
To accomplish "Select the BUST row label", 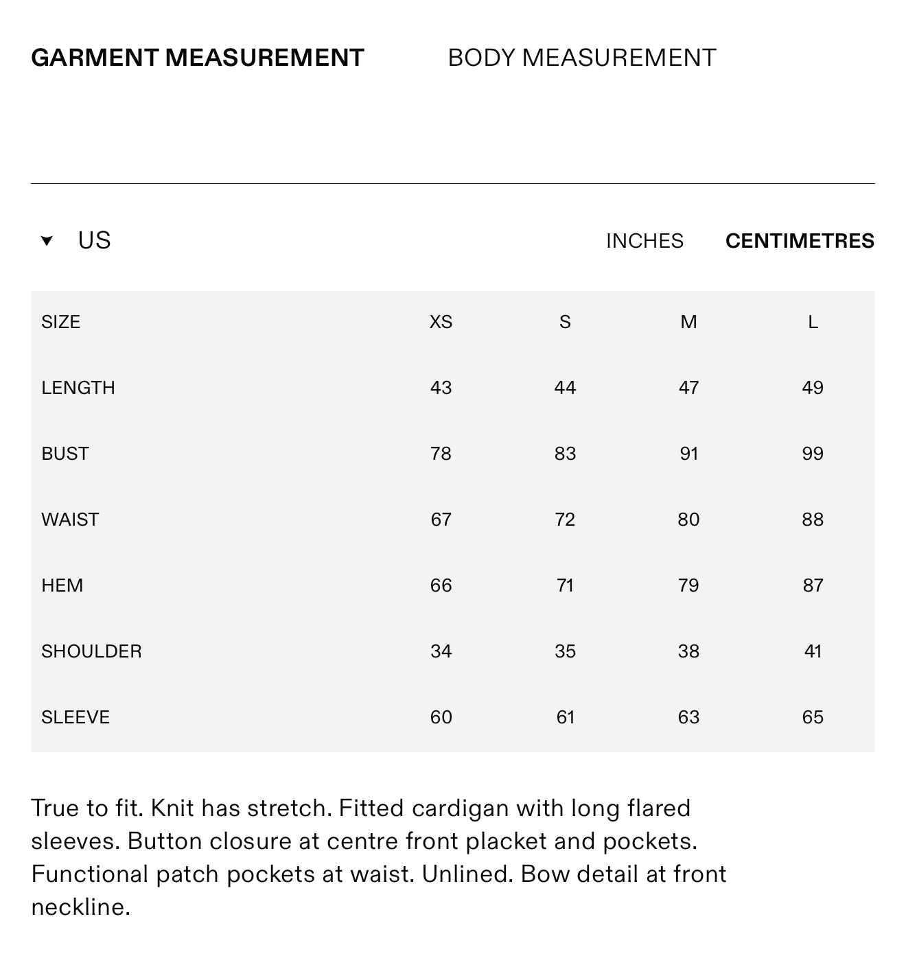I will (65, 454).
